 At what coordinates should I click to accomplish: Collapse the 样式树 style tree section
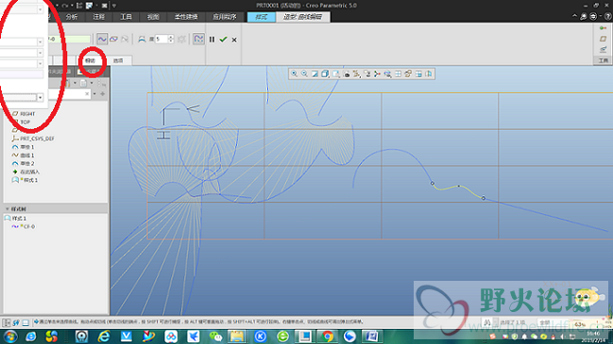click(x=7, y=209)
